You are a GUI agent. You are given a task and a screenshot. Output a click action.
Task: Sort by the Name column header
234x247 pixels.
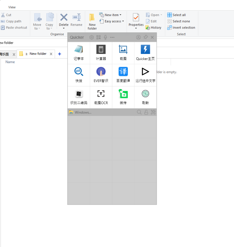pyautogui.click(x=10, y=62)
